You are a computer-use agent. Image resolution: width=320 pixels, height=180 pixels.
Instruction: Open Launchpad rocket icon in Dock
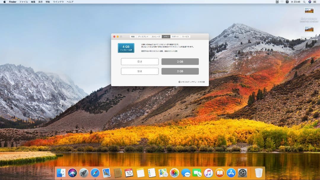click(x=84, y=173)
